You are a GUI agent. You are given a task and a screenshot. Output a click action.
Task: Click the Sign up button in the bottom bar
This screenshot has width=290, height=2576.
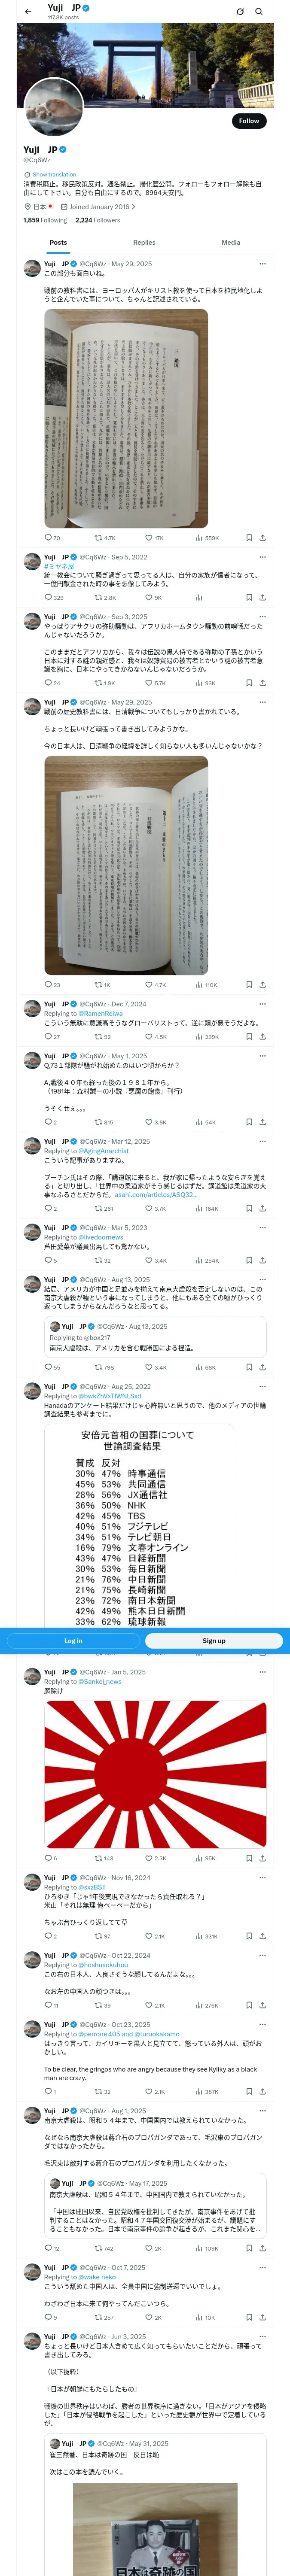point(214,1641)
